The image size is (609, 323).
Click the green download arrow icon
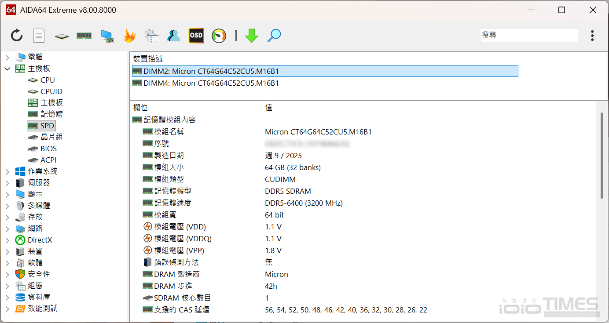pos(252,36)
